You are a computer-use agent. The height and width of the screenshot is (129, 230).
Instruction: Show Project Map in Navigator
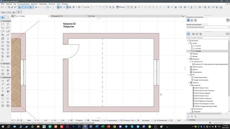pos(188,34)
